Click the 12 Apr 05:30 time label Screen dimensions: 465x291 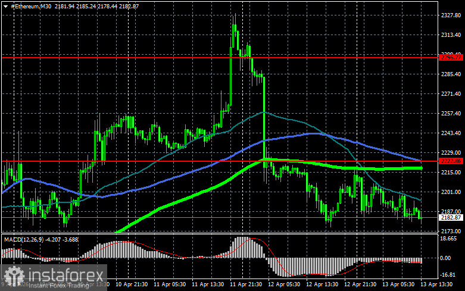pyautogui.click(x=284, y=284)
